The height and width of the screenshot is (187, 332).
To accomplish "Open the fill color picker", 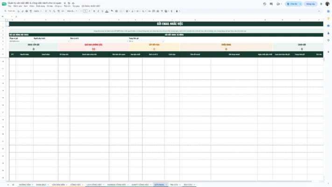I will [112, 11].
